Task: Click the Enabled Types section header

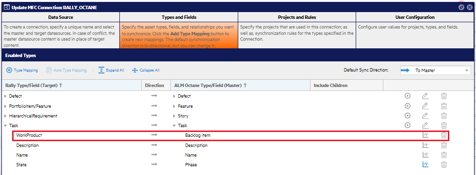Action: (238, 56)
